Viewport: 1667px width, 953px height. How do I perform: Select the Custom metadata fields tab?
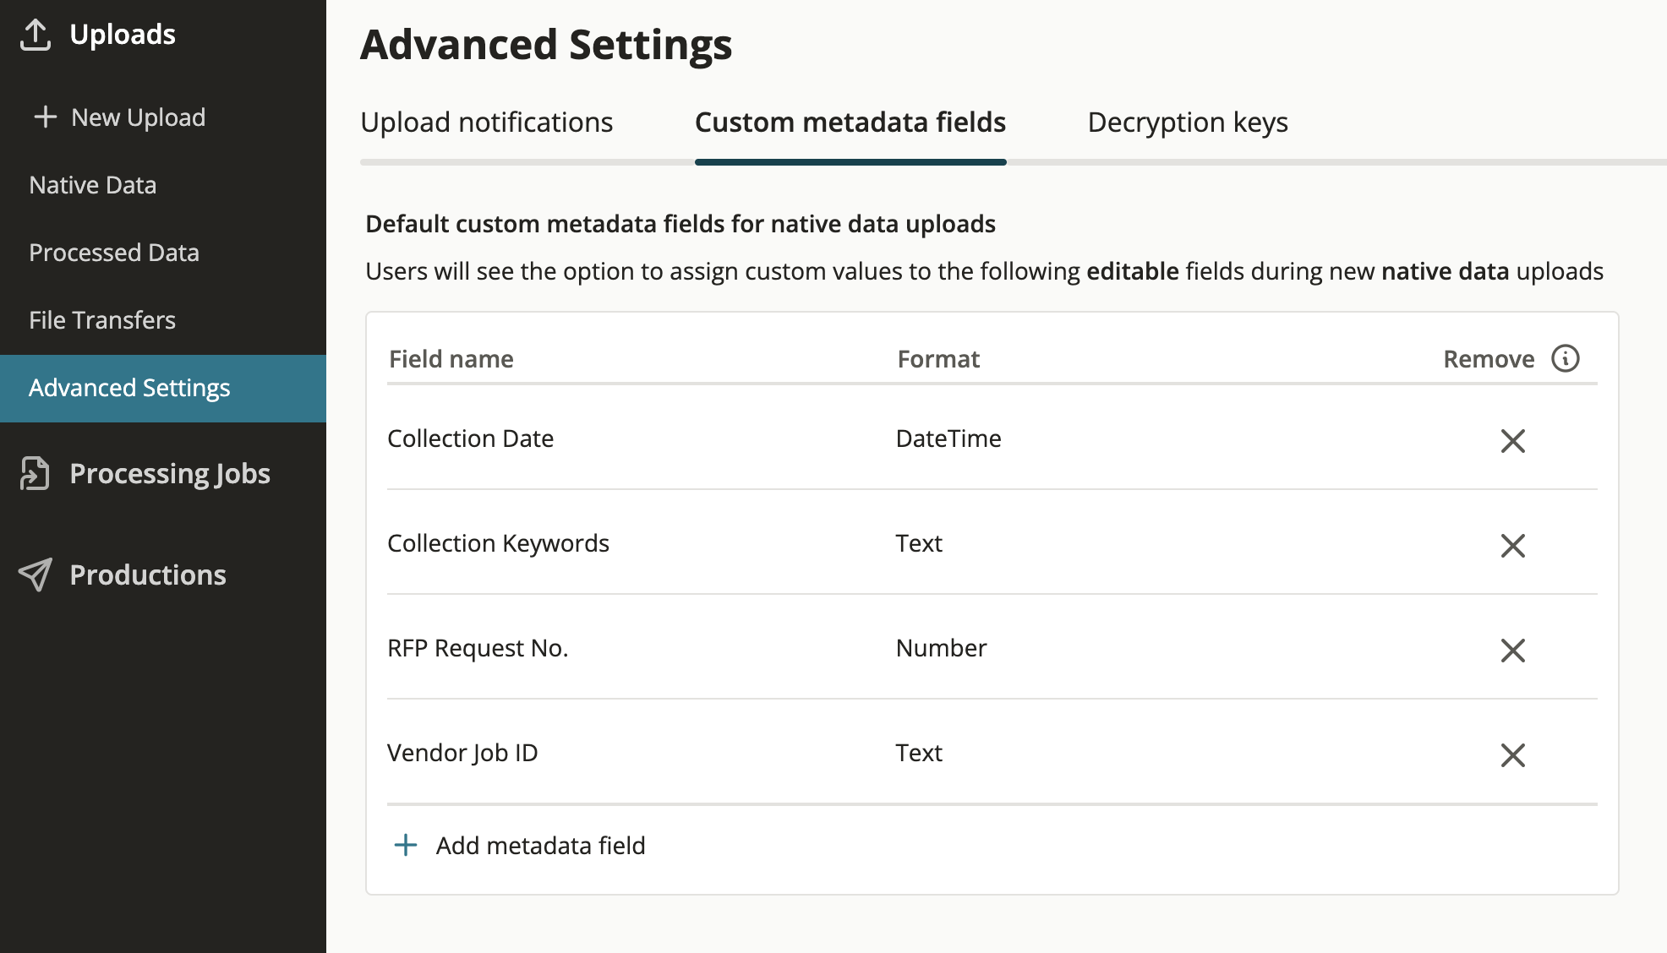point(850,123)
